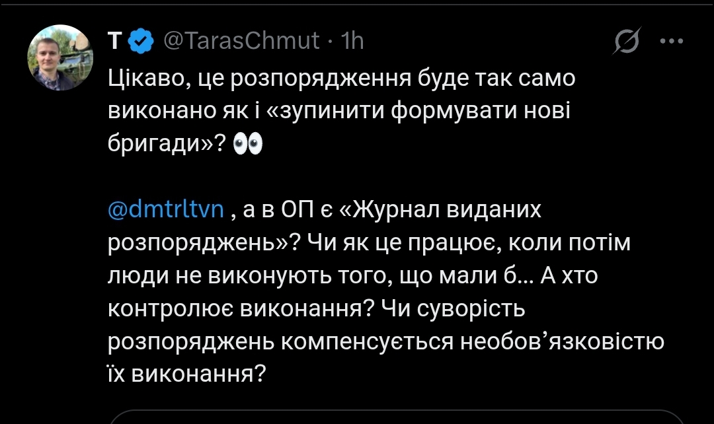Viewport: 714px width, 424px height.
Task: Visit the mentioned @dmtrltvn profile
Action: click(x=166, y=210)
